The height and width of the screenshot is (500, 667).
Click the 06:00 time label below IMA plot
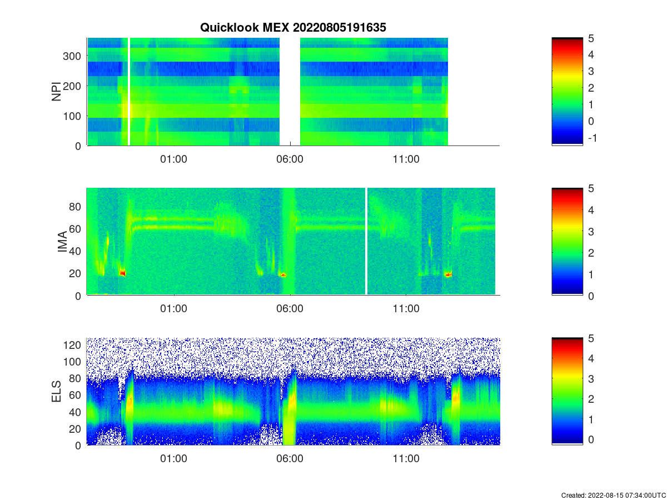coord(290,308)
